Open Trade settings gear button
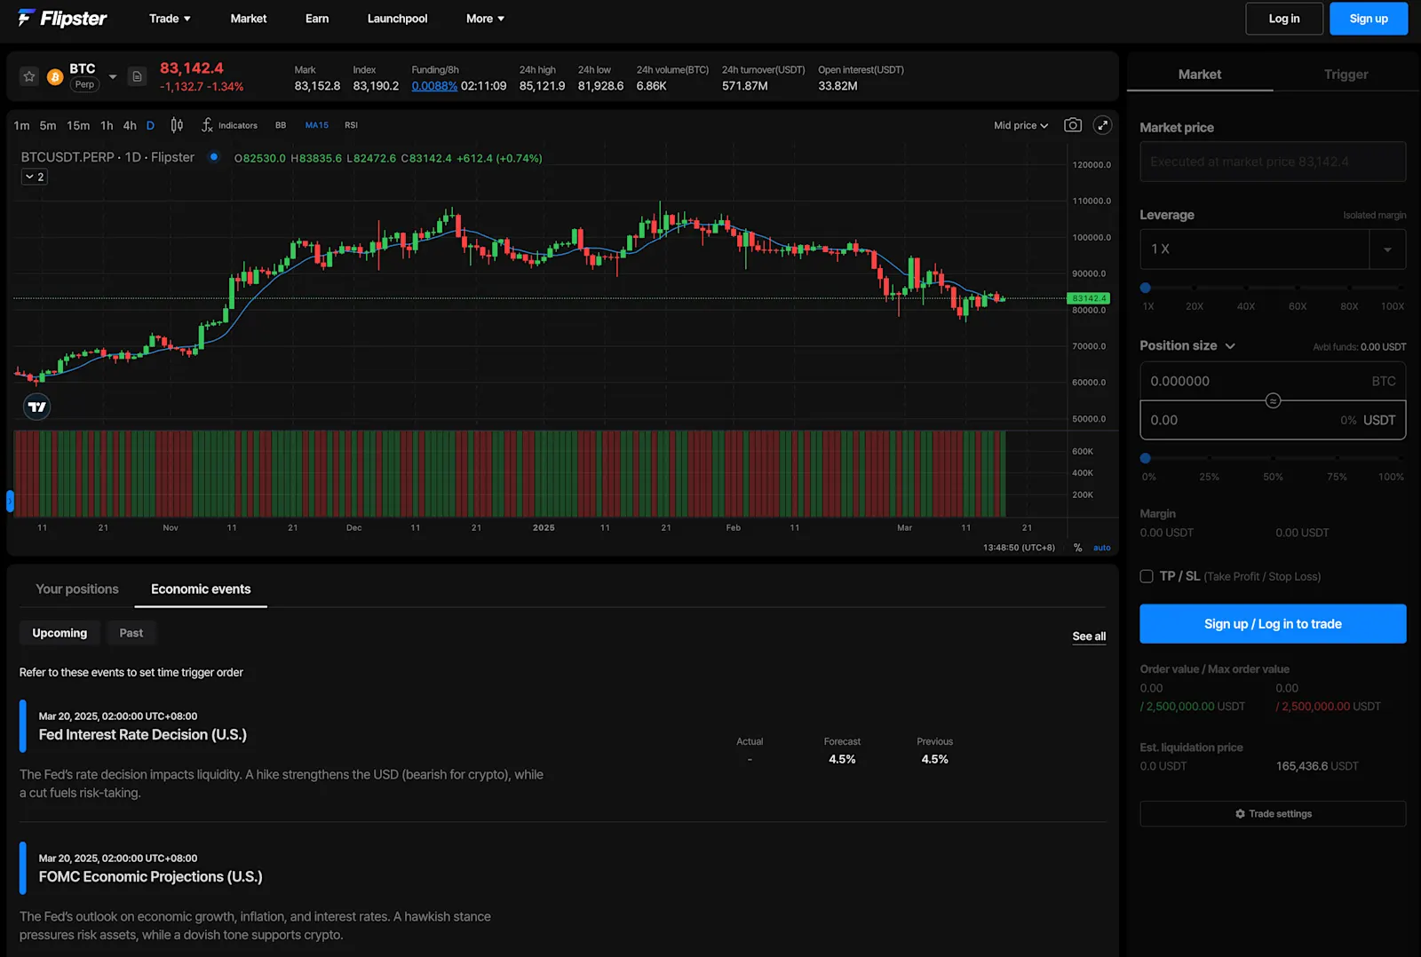The image size is (1421, 957). (1273, 813)
